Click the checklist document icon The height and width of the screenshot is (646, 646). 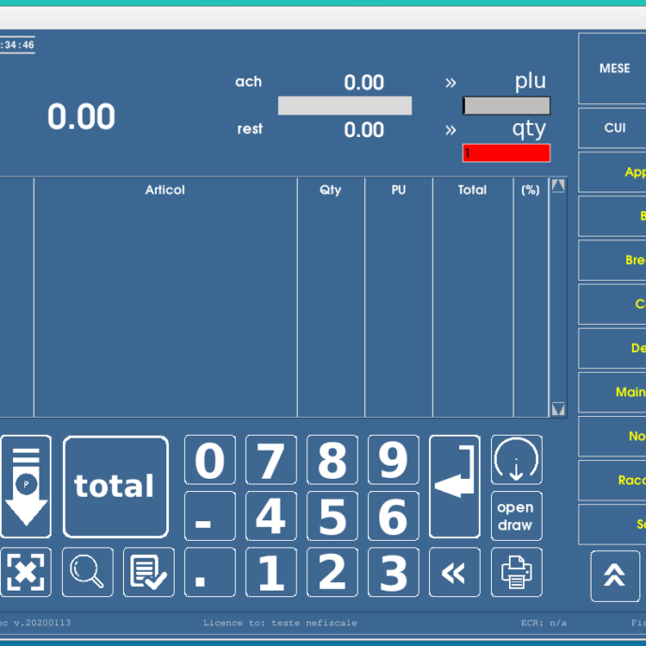click(148, 572)
